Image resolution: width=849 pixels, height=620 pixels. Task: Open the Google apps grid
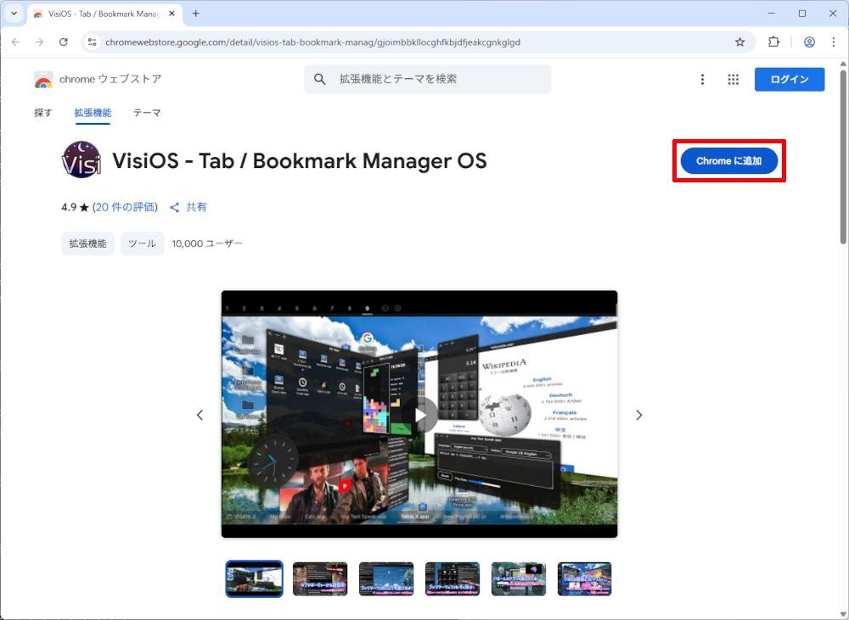click(733, 80)
